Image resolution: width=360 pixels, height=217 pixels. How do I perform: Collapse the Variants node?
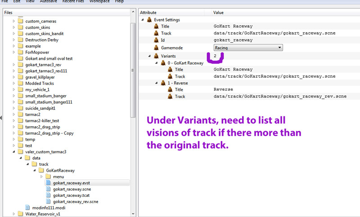coord(149,56)
